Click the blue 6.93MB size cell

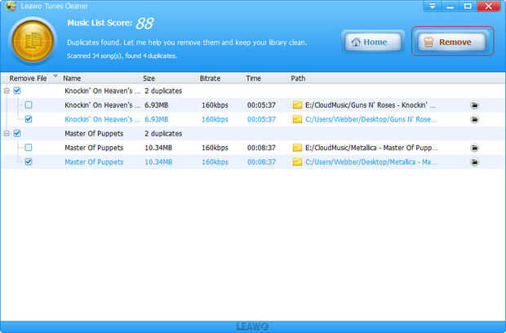[x=156, y=119]
